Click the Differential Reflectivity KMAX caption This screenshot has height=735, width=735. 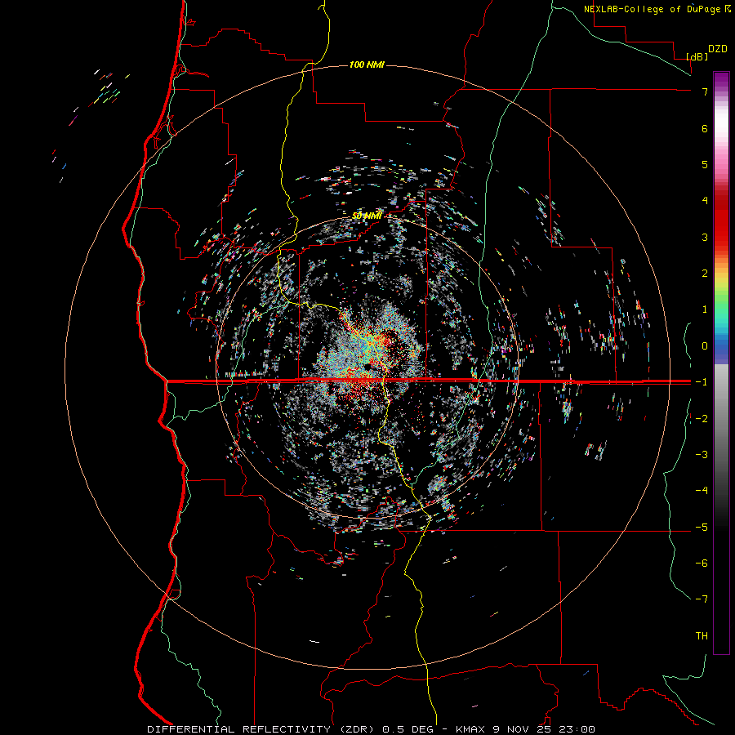371,729
